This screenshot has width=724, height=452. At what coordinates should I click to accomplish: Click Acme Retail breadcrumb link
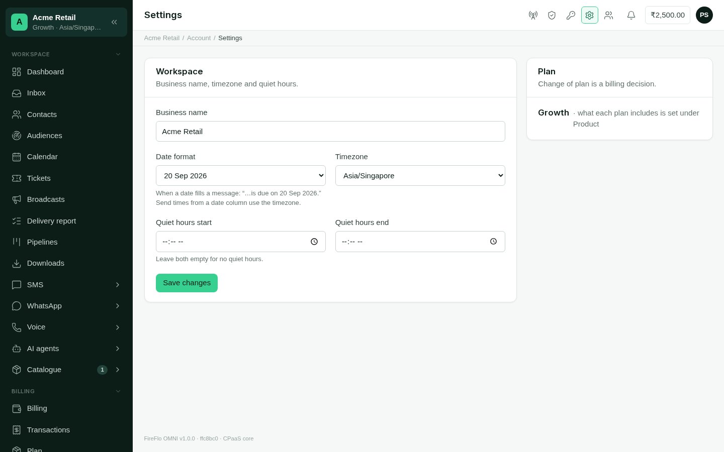pos(161,38)
